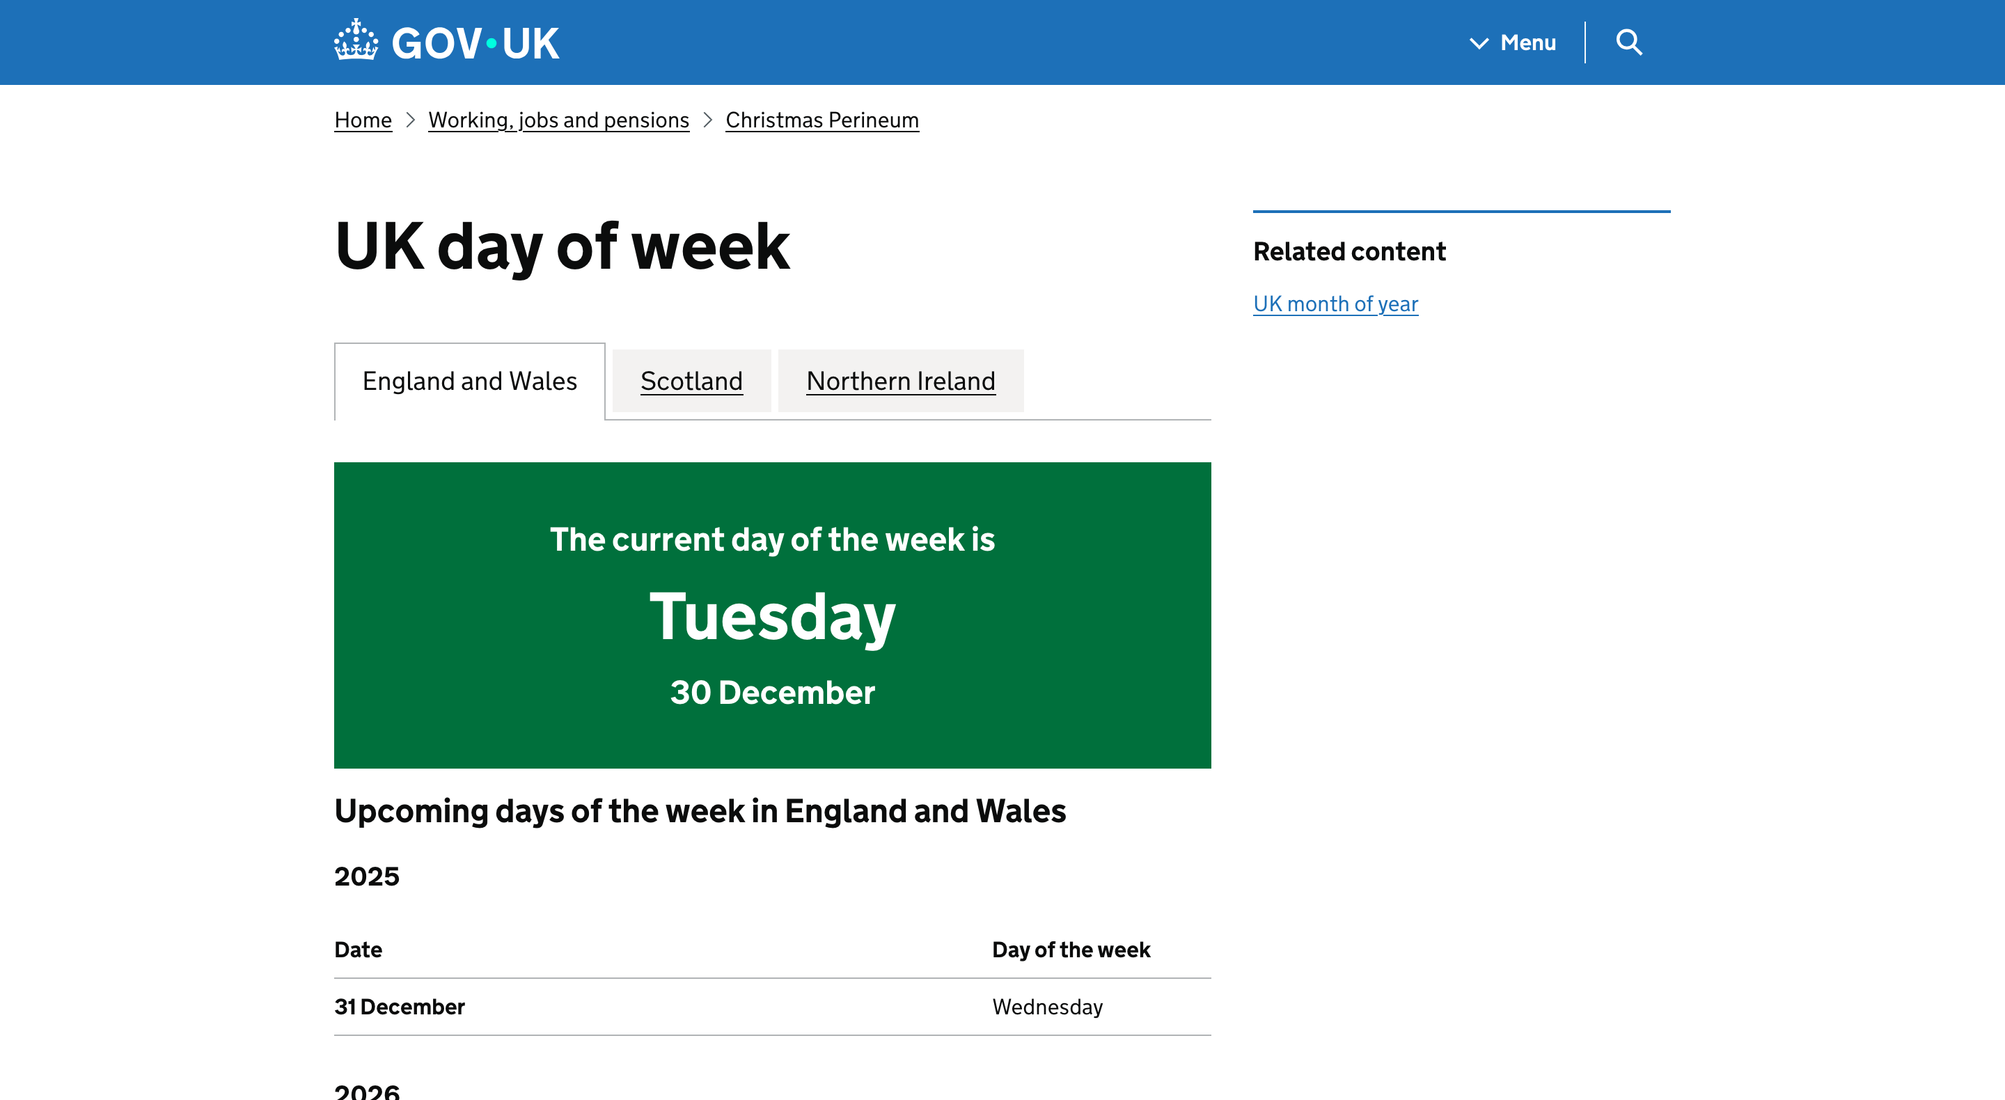Click the chevron before Christmas Perineum

click(x=707, y=120)
